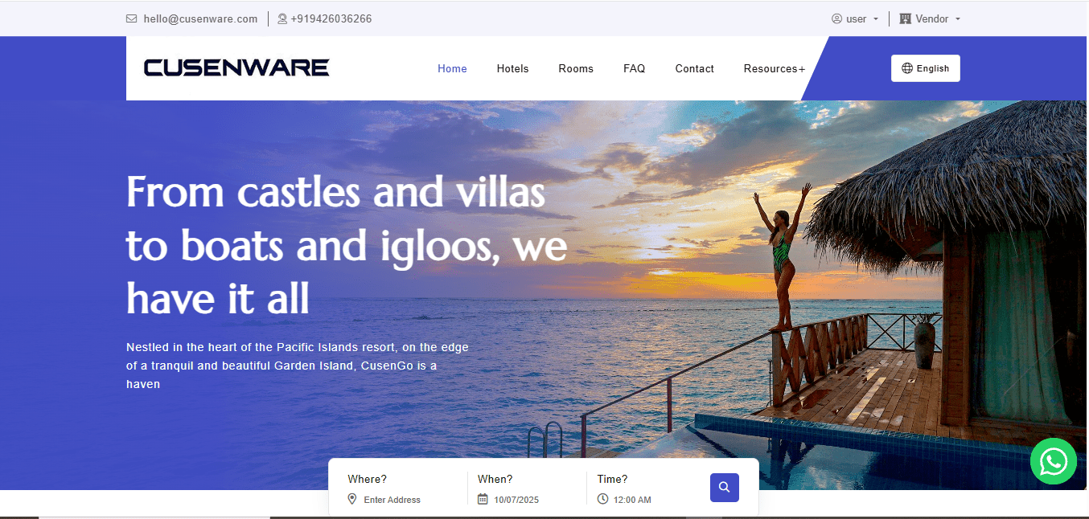This screenshot has height=519, width=1089.
Task: Click the location pin icon under Where
Action: (x=352, y=499)
